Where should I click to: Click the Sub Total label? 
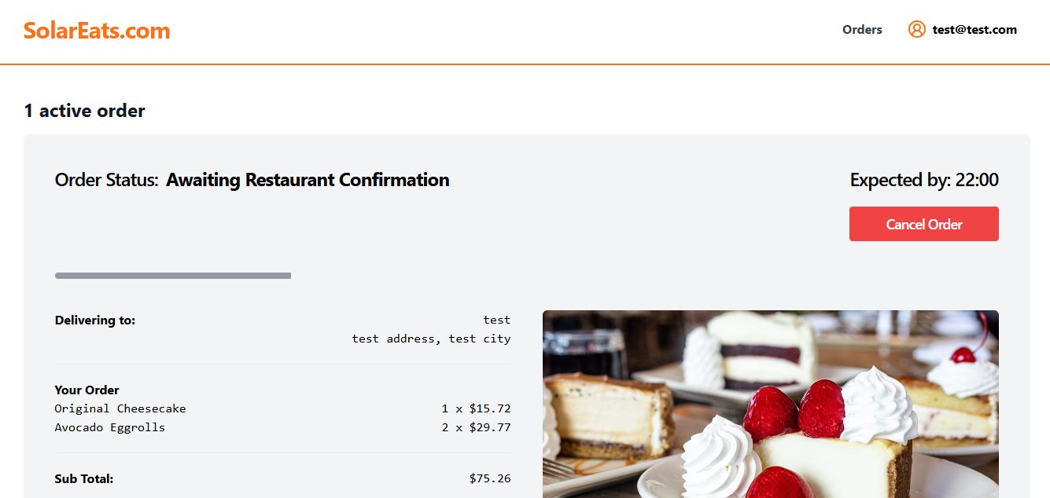[84, 478]
